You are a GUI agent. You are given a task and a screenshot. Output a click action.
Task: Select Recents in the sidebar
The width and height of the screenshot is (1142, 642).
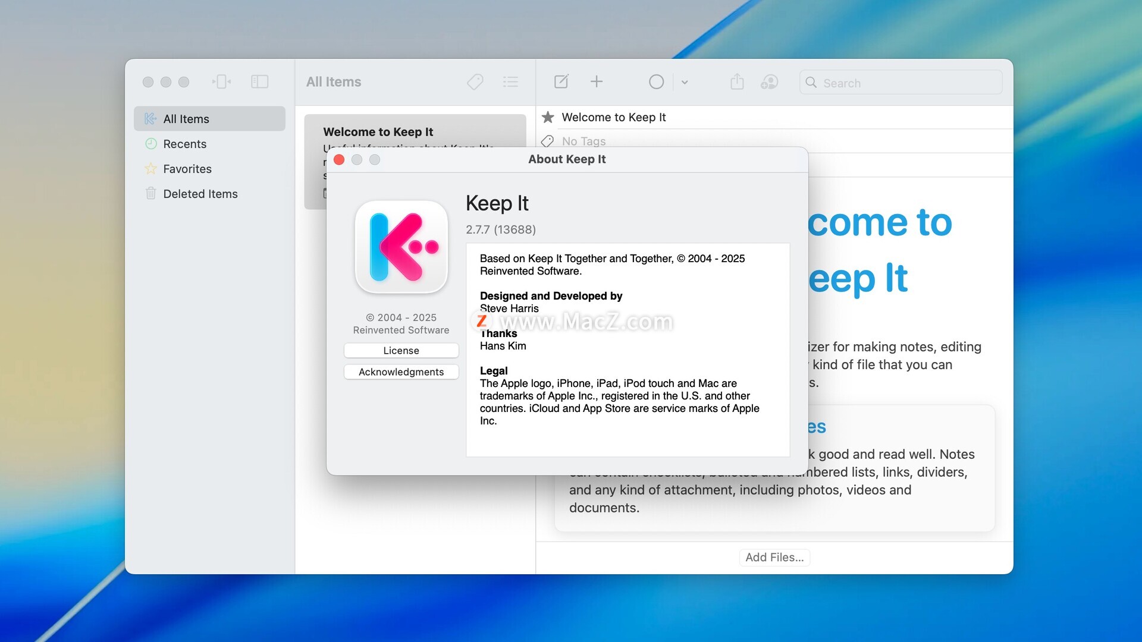point(184,144)
